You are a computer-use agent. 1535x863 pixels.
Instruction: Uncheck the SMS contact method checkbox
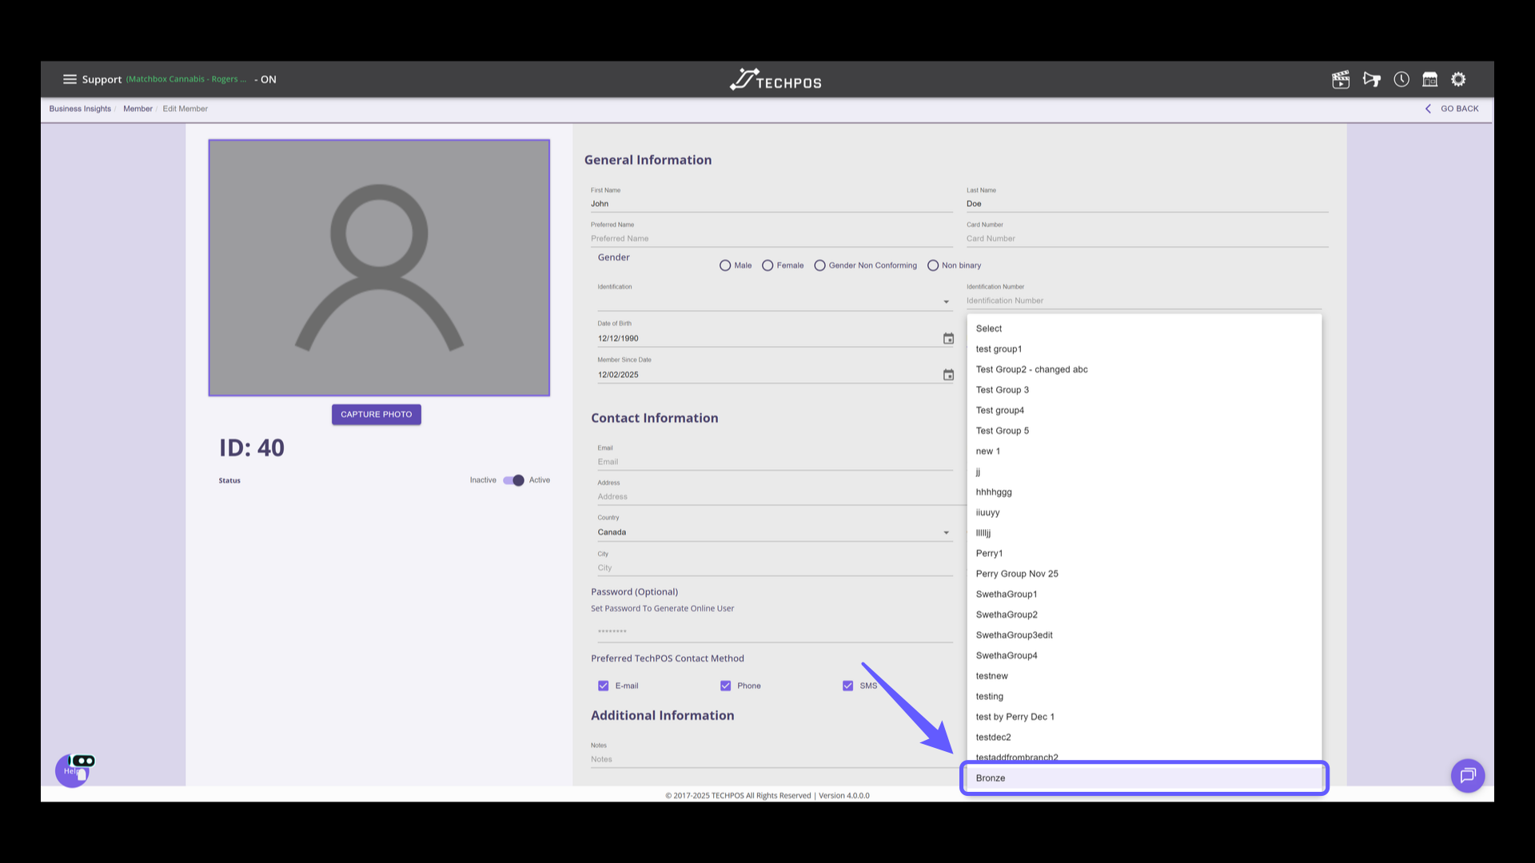click(847, 686)
